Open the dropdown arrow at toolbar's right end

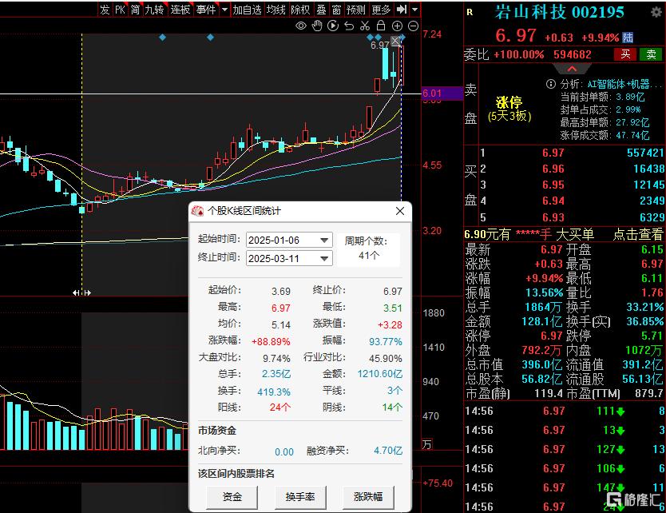click(x=415, y=9)
